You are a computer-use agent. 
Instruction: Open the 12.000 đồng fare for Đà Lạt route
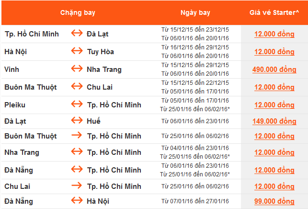(274, 34)
